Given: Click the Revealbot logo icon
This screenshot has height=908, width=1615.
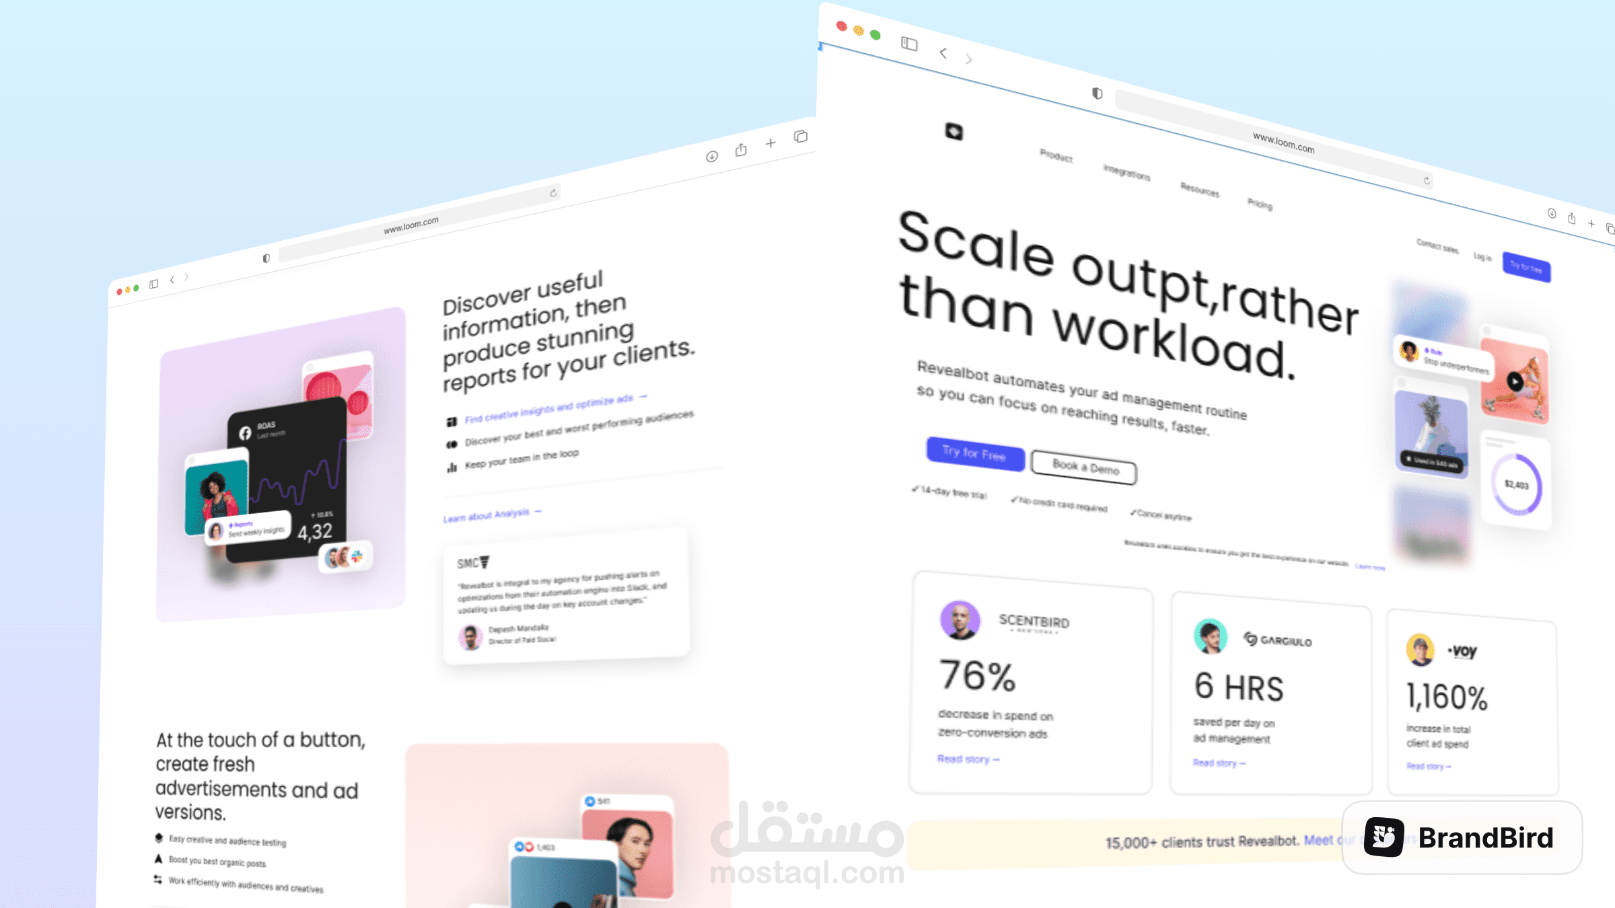Looking at the screenshot, I should (954, 131).
